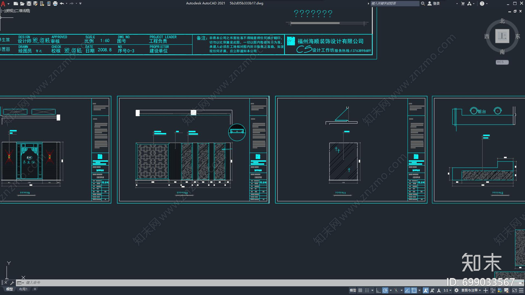Click the Save As icon with pencil
This screenshot has width=525, height=295.
coord(35,4)
